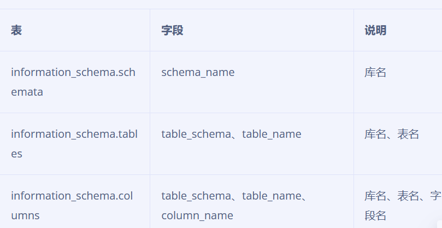Click the 字段 column header

[x=172, y=30]
